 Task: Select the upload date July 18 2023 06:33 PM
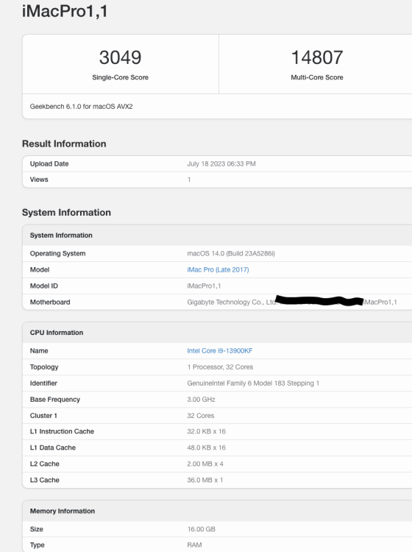(x=221, y=163)
